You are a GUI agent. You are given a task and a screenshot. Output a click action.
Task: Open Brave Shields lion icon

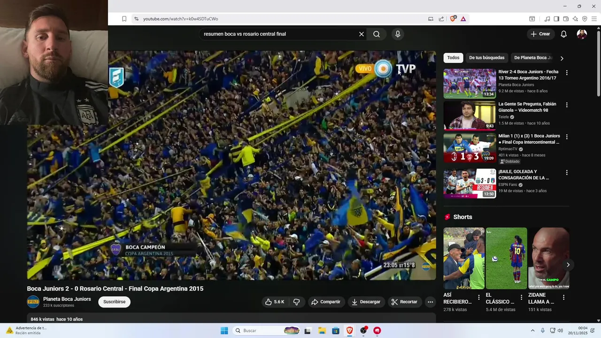tap(453, 19)
